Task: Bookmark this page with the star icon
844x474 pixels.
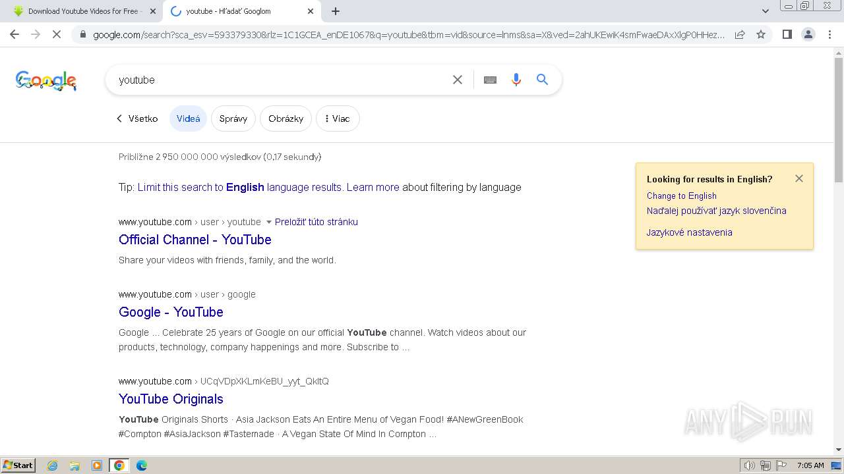Action: [761, 34]
